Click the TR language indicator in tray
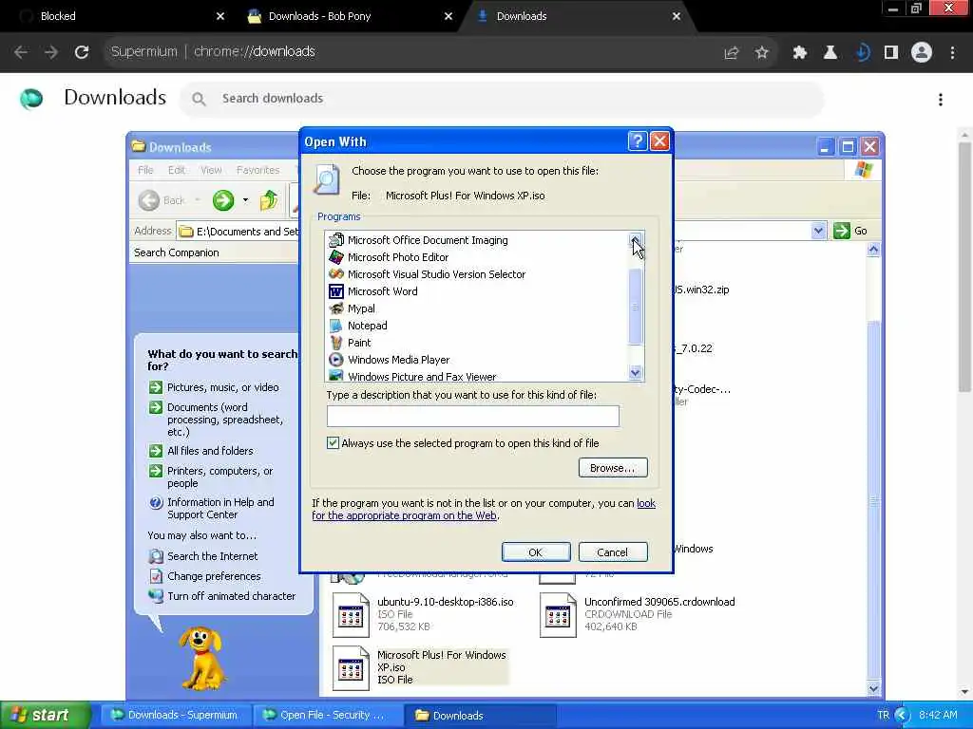Image resolution: width=973 pixels, height=729 pixels. coord(883,716)
